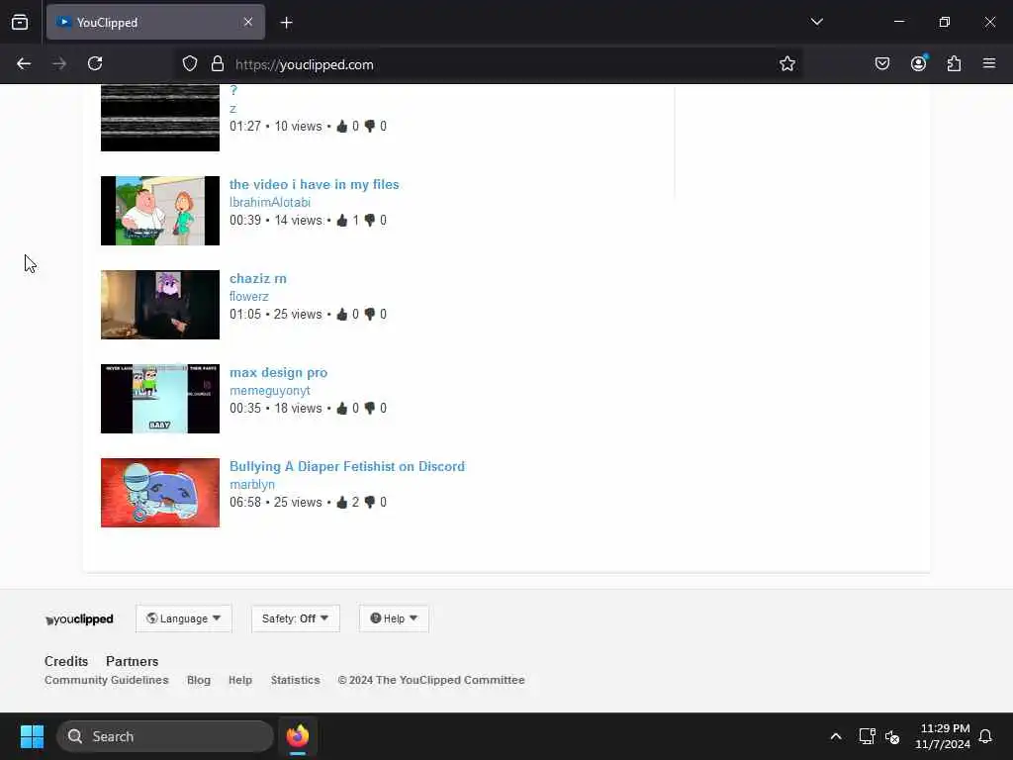Click the Firefox taskbar icon
1013x760 pixels.
coord(298,736)
